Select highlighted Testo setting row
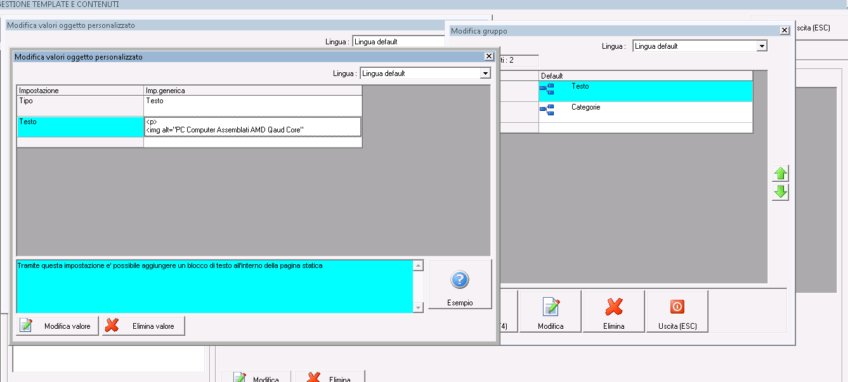 click(81, 127)
